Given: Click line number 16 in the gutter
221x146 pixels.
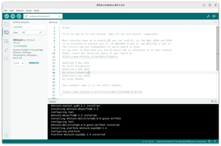Looking at the screenshot, I should coord(53,73).
